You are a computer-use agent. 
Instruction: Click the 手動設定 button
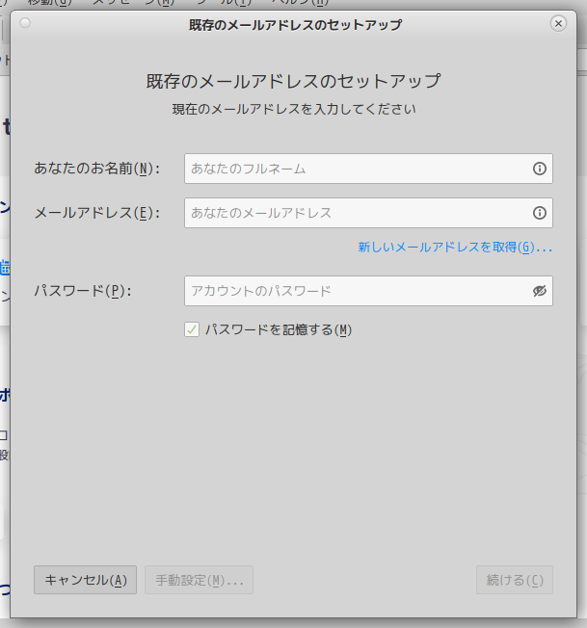pos(199,580)
